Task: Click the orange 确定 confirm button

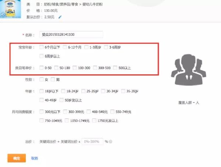Action: [x=17, y=158]
